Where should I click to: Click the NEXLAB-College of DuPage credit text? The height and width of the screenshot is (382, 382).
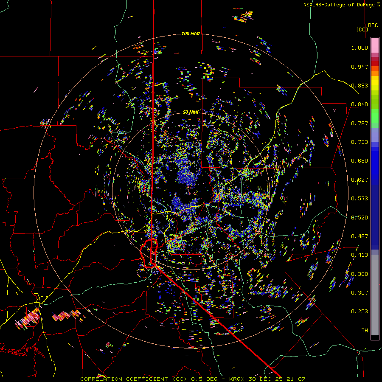pos(339,5)
